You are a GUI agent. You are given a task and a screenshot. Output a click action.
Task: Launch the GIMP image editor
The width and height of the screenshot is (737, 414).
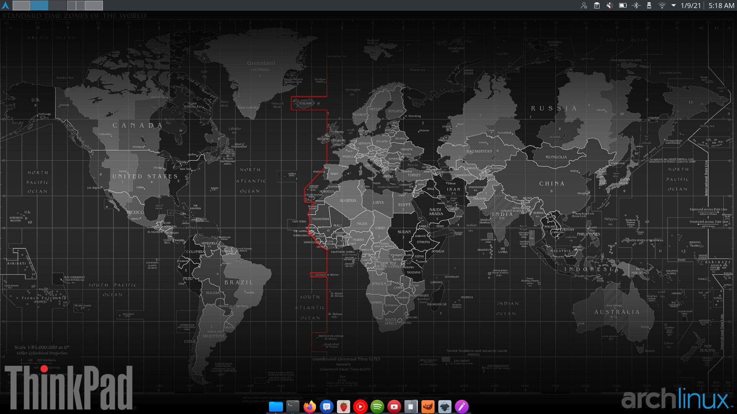point(428,406)
